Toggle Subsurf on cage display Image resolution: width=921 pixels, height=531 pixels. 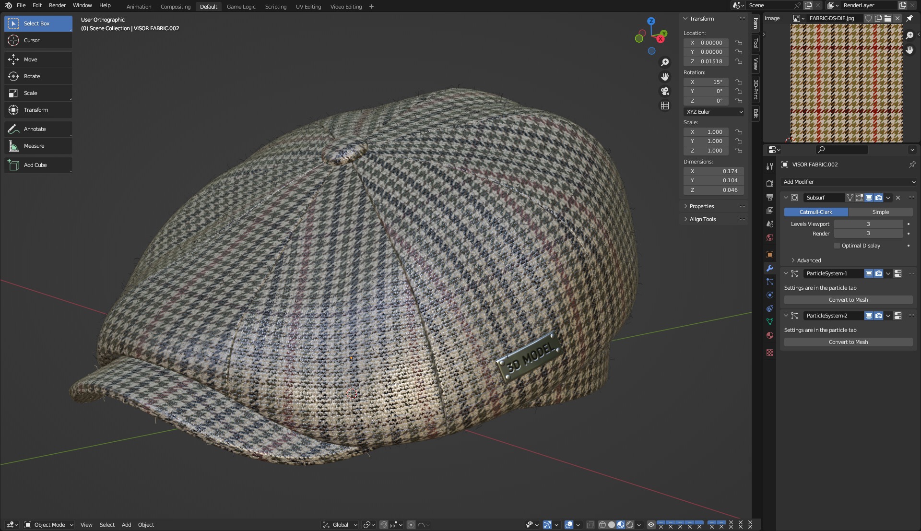click(x=850, y=198)
